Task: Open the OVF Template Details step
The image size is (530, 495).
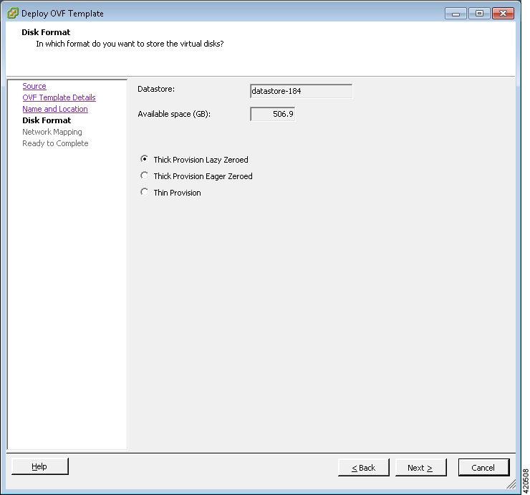Action: [x=59, y=97]
